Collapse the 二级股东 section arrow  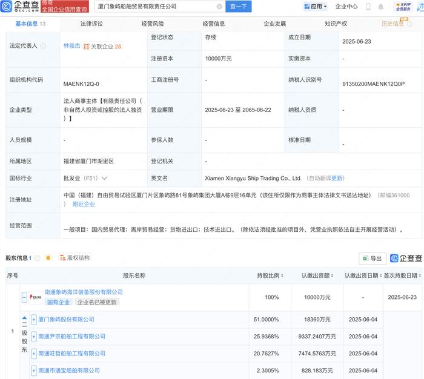(x=24, y=318)
